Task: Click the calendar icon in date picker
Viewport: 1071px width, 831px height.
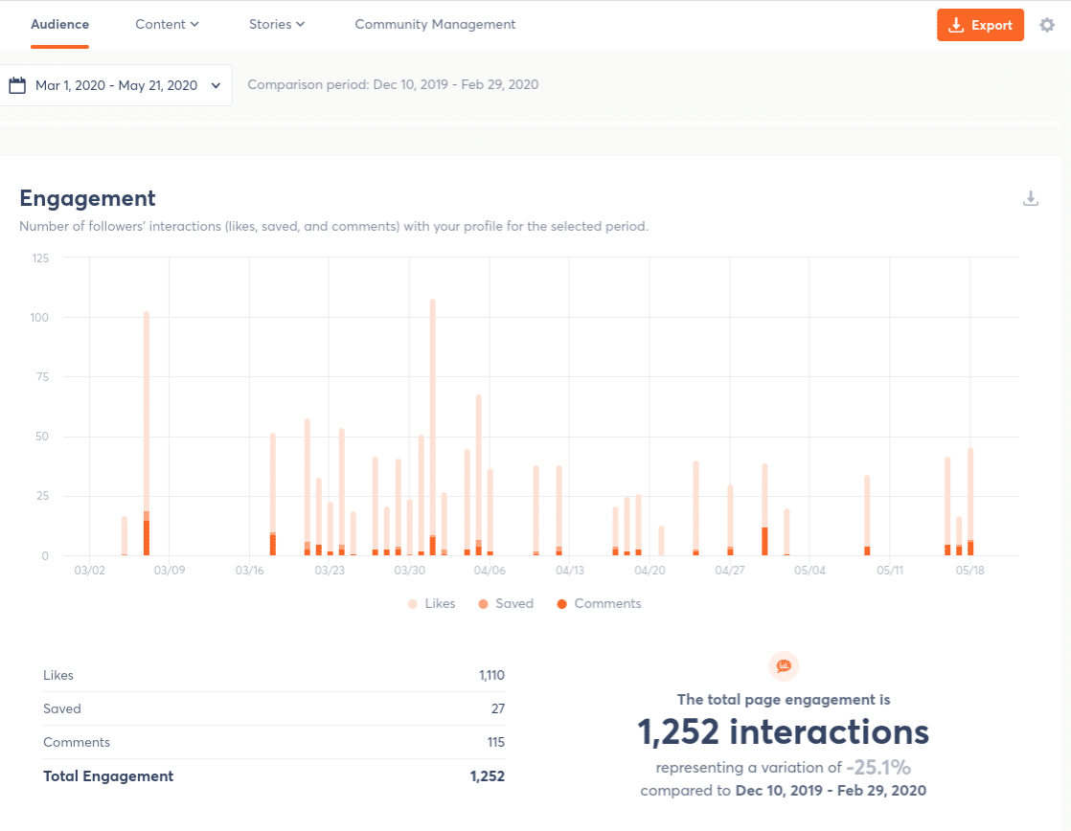Action: coord(16,85)
